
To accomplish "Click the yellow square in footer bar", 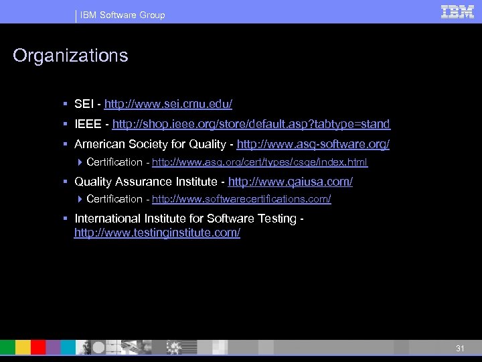I will pyautogui.click(x=23, y=347).
